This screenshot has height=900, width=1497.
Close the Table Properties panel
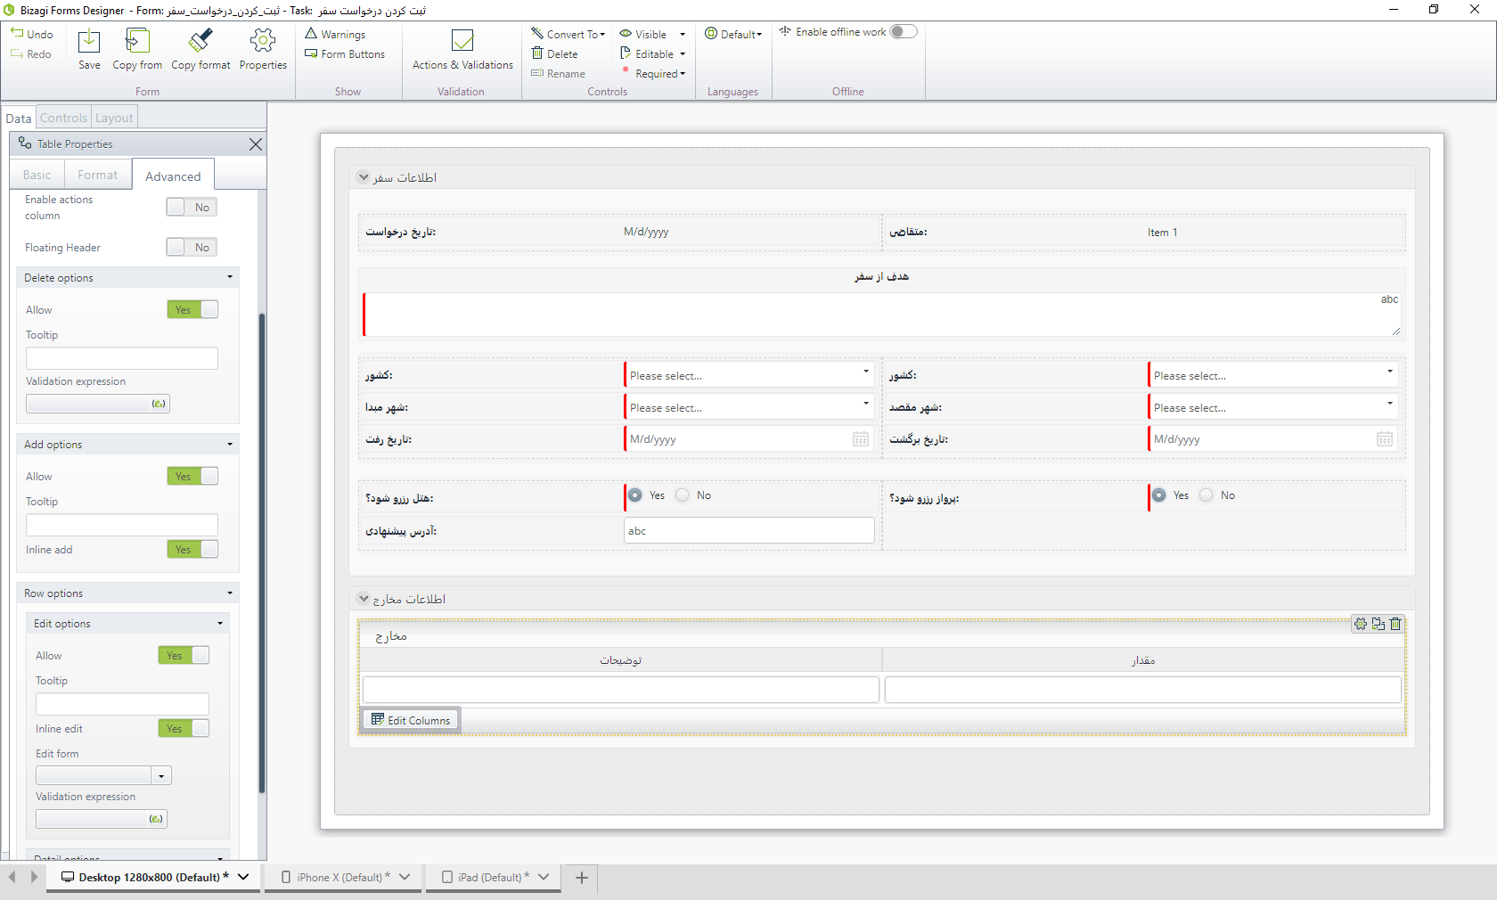256,144
